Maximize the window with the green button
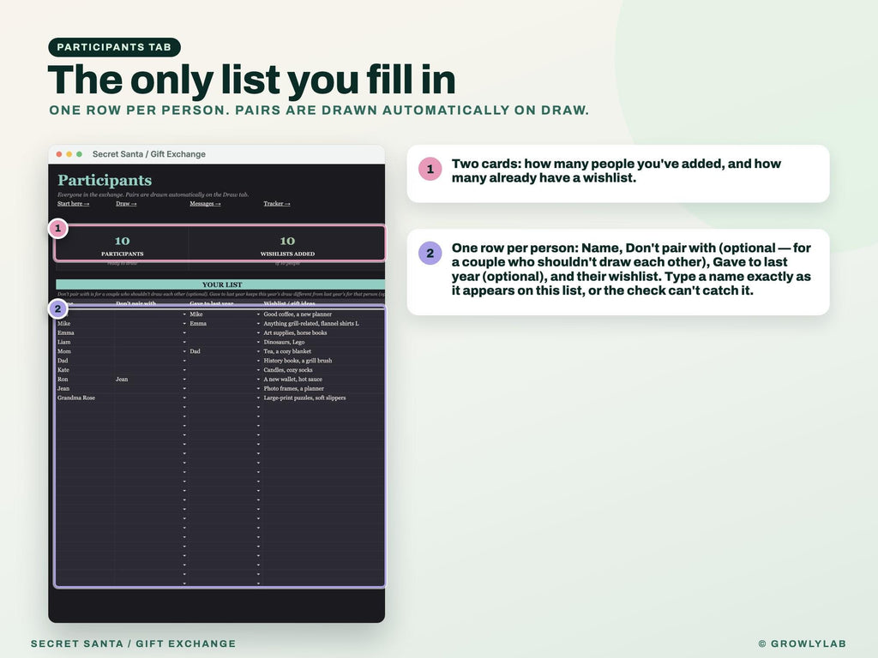 coord(80,154)
